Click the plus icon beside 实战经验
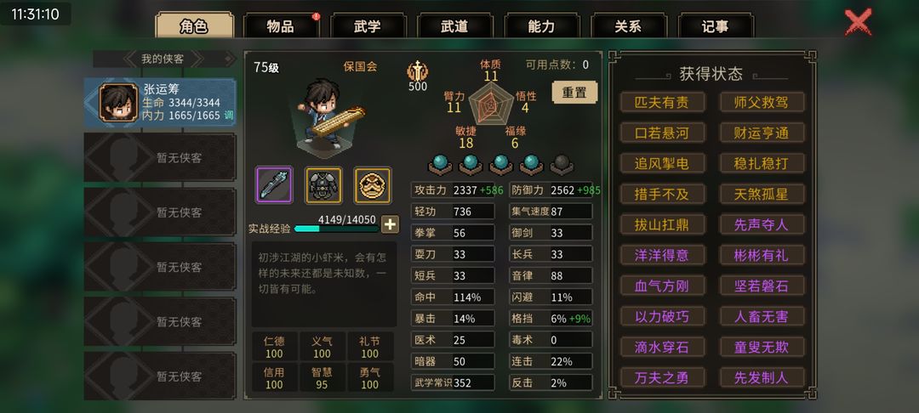Viewport: 919px width, 413px height. 390,224
